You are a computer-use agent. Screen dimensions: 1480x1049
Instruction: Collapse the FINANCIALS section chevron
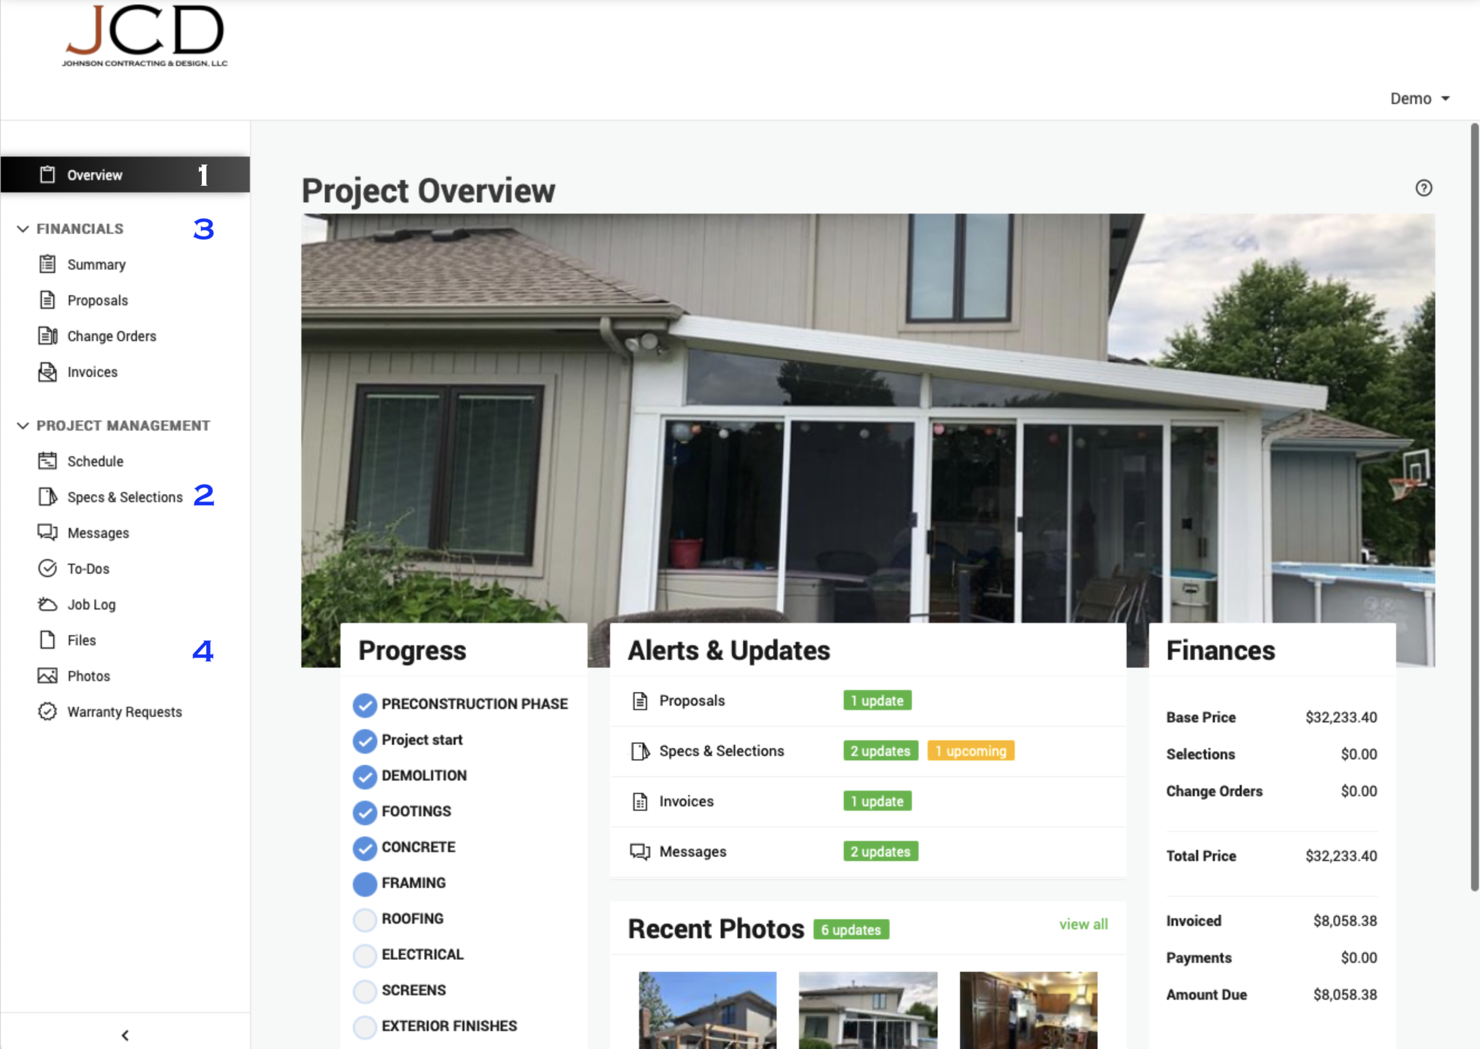(x=22, y=229)
